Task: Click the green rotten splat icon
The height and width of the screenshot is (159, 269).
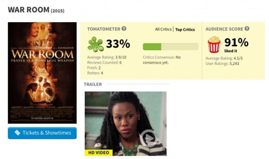Action: (96, 44)
